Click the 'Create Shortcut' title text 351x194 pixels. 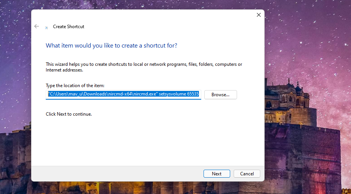tap(69, 27)
